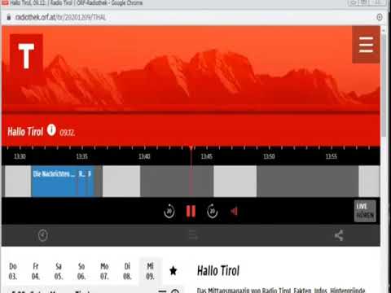
Task: Select day Do 03.
Action: click(13, 271)
